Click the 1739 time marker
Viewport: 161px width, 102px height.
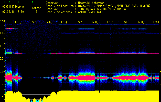pyautogui.click(x=141, y=22)
